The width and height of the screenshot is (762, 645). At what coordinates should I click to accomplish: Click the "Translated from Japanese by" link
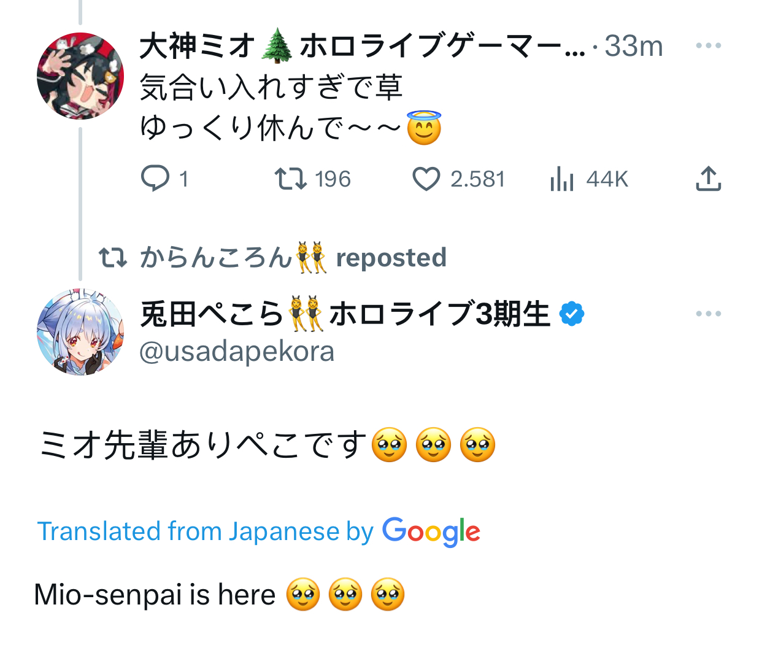pos(206,531)
